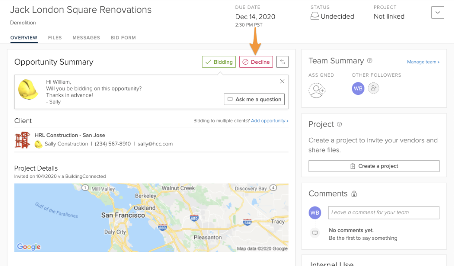The image size is (454, 266).
Task: Click the Comments lock icon
Action: tap(354, 194)
